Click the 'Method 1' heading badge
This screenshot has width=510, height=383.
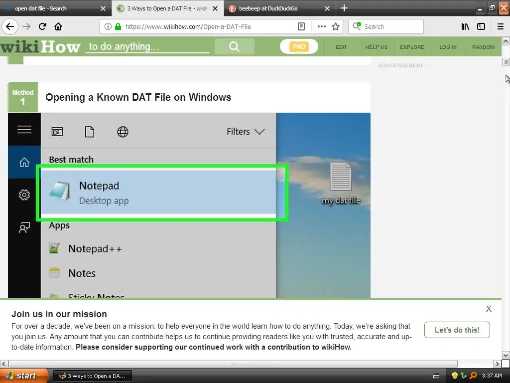(23, 97)
